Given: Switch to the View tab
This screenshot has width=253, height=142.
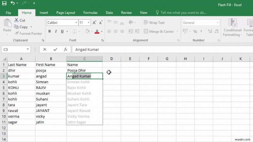Looking at the screenshot, I should (144, 13).
